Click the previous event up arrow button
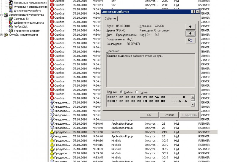 190,27
